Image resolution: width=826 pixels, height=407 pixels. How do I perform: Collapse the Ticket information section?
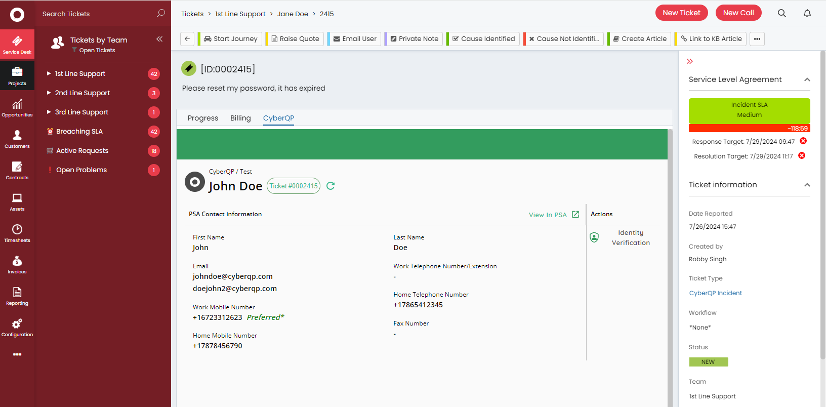tap(807, 185)
